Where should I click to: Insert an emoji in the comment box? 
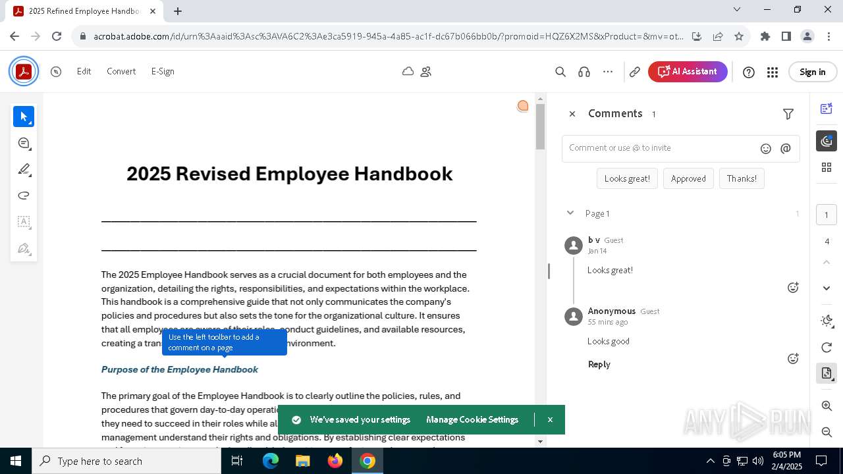(766, 149)
